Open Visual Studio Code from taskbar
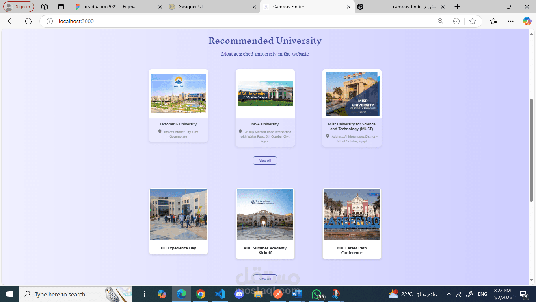Viewport: 536px width, 302px height. [x=220, y=294]
